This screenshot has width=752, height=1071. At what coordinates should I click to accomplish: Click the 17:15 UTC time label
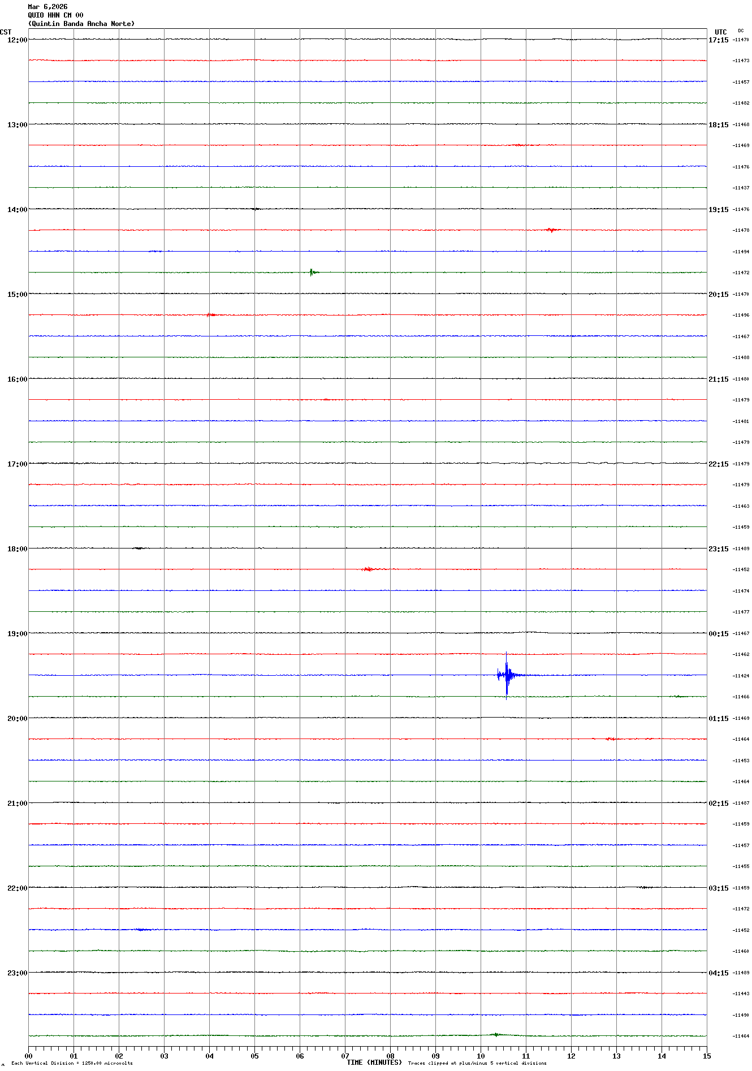(718, 40)
